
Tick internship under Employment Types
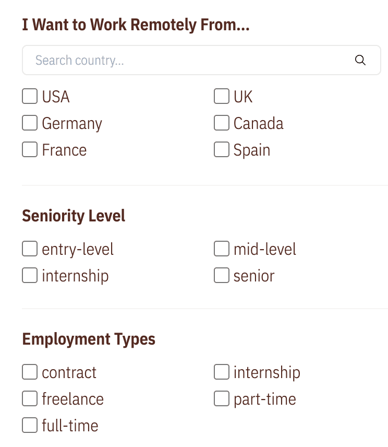[222, 372]
